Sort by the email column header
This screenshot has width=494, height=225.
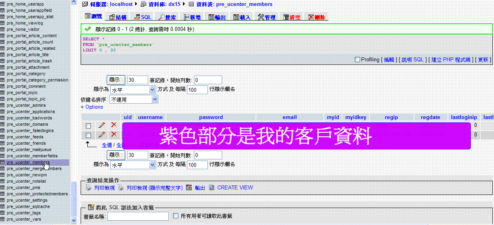290,117
